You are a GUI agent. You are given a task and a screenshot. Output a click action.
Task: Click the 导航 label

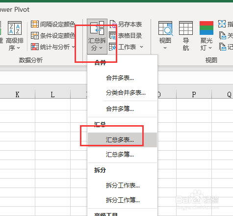pos(186,44)
